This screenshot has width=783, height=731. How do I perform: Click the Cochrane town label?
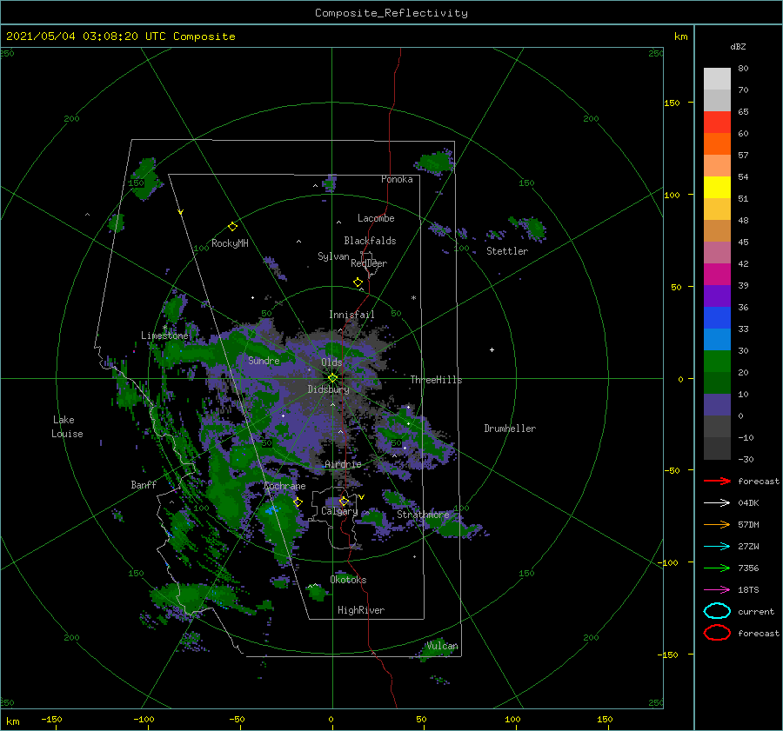[x=284, y=486]
